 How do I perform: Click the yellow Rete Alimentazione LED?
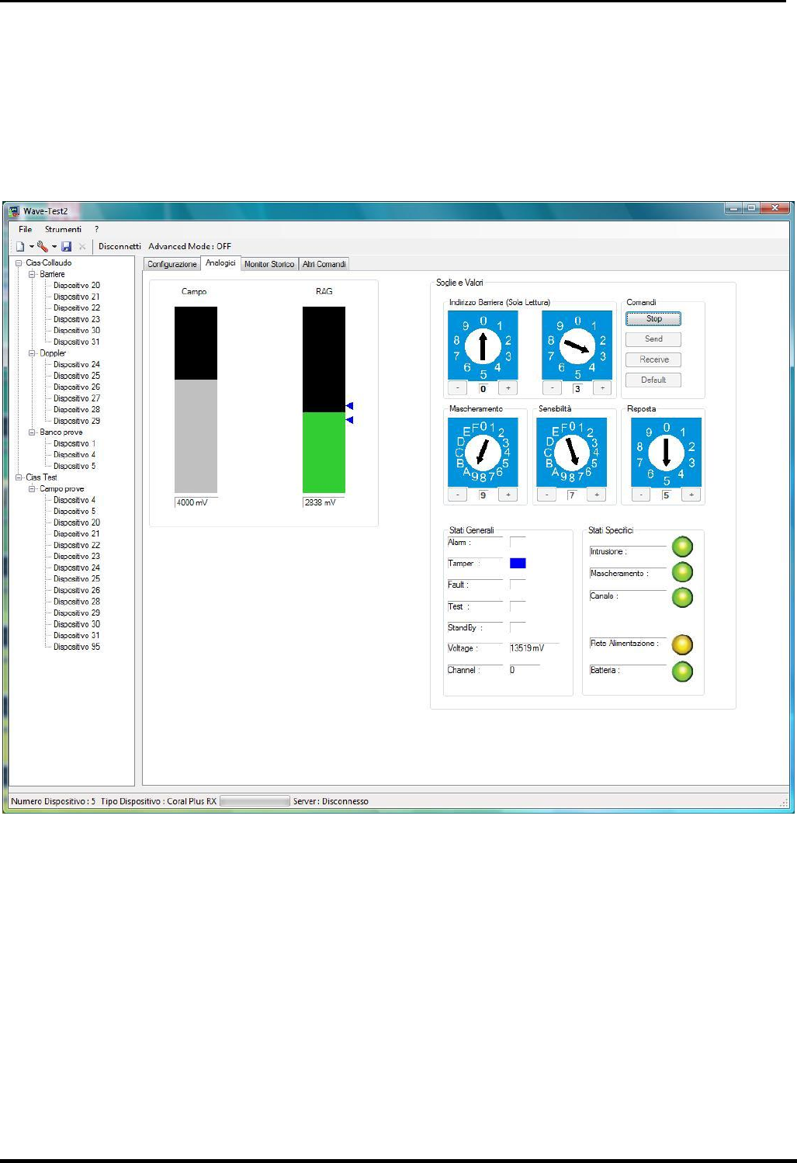coord(682,645)
